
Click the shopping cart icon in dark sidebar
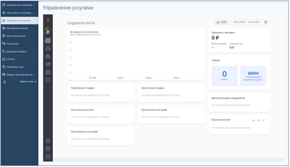coord(48,64)
